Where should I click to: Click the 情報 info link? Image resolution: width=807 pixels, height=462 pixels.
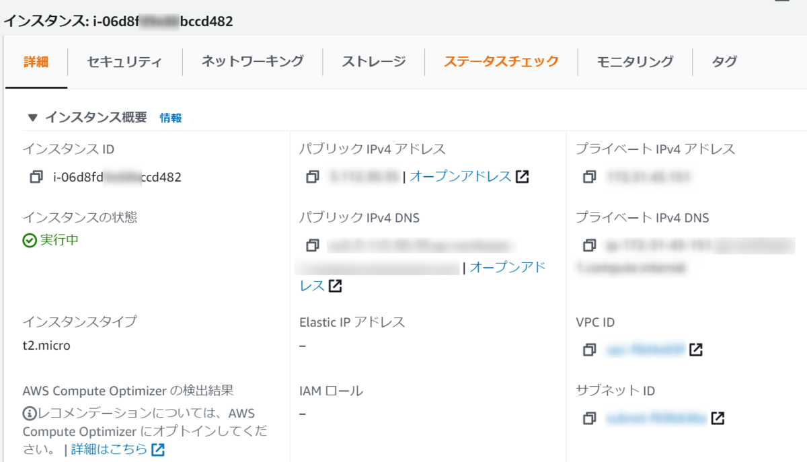pyautogui.click(x=171, y=118)
